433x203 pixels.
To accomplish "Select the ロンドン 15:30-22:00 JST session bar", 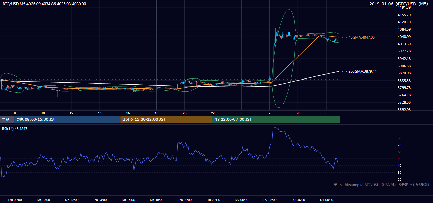I will tap(166, 119).
